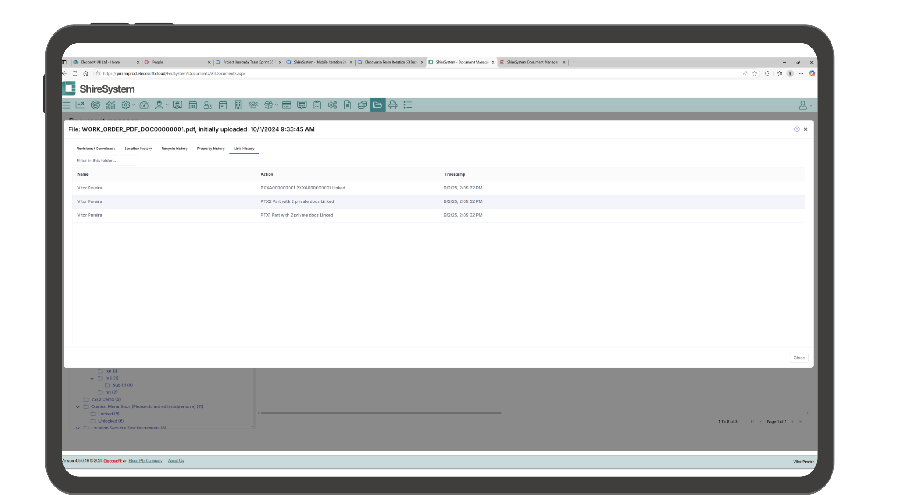Switch to the Property history tab
The image size is (912, 495).
click(211, 149)
